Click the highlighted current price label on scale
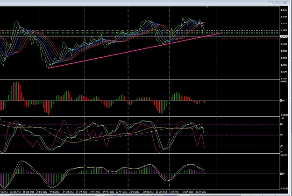 (x=284, y=37)
